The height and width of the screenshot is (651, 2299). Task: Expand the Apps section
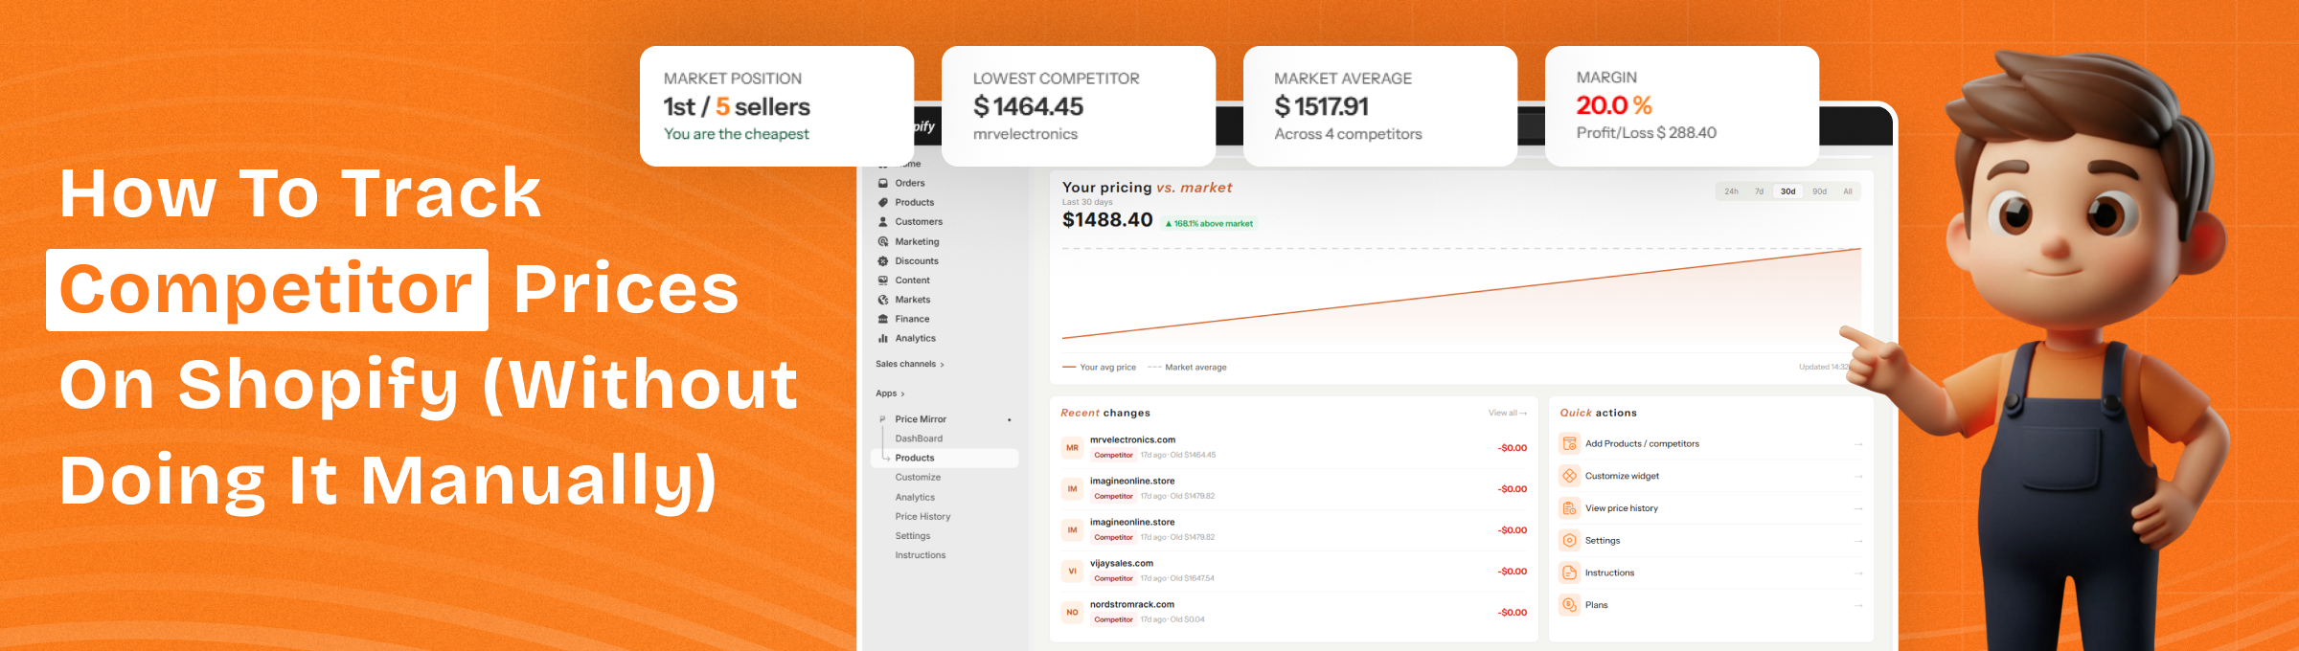(890, 393)
